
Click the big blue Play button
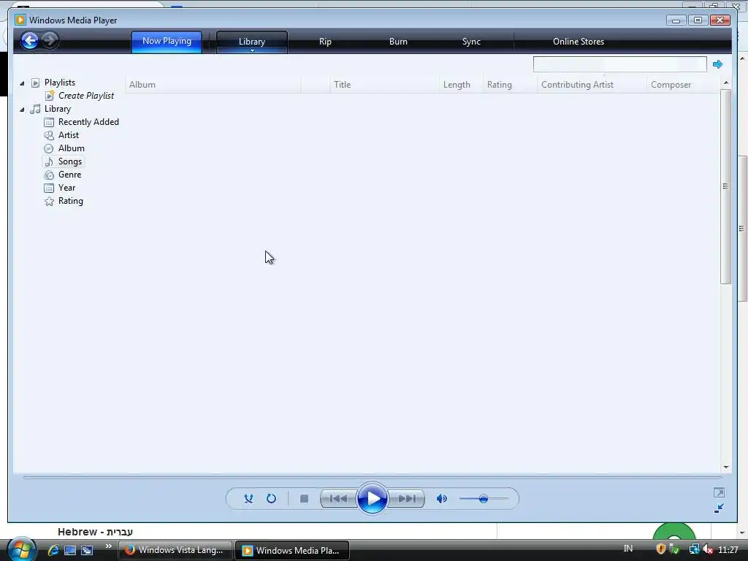point(372,498)
